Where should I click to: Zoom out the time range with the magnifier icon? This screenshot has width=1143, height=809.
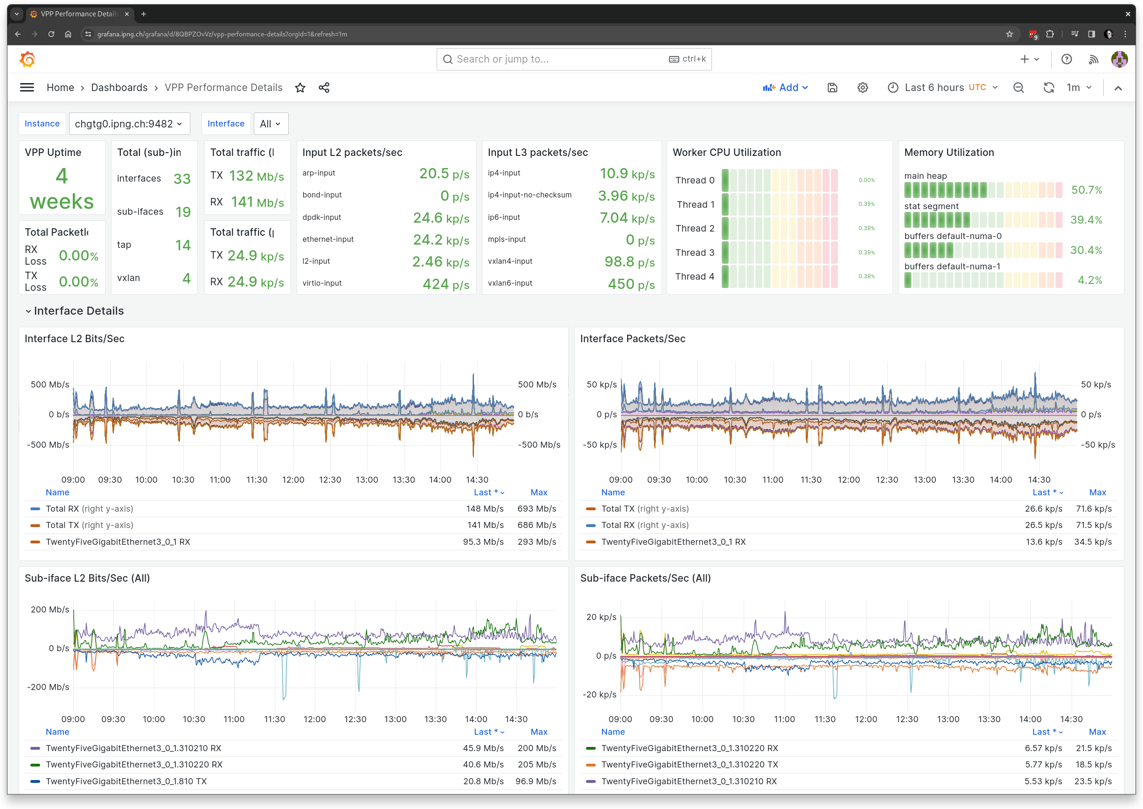(x=1018, y=87)
